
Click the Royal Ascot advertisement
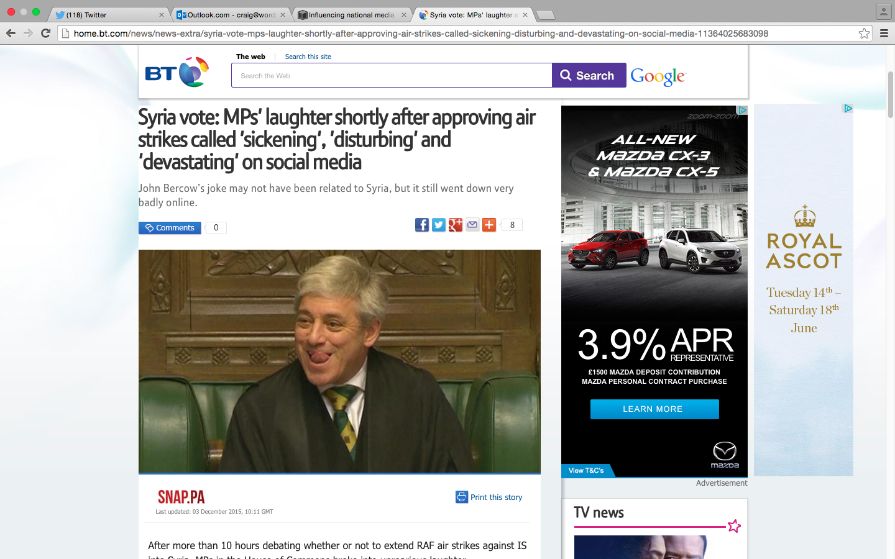(x=804, y=290)
